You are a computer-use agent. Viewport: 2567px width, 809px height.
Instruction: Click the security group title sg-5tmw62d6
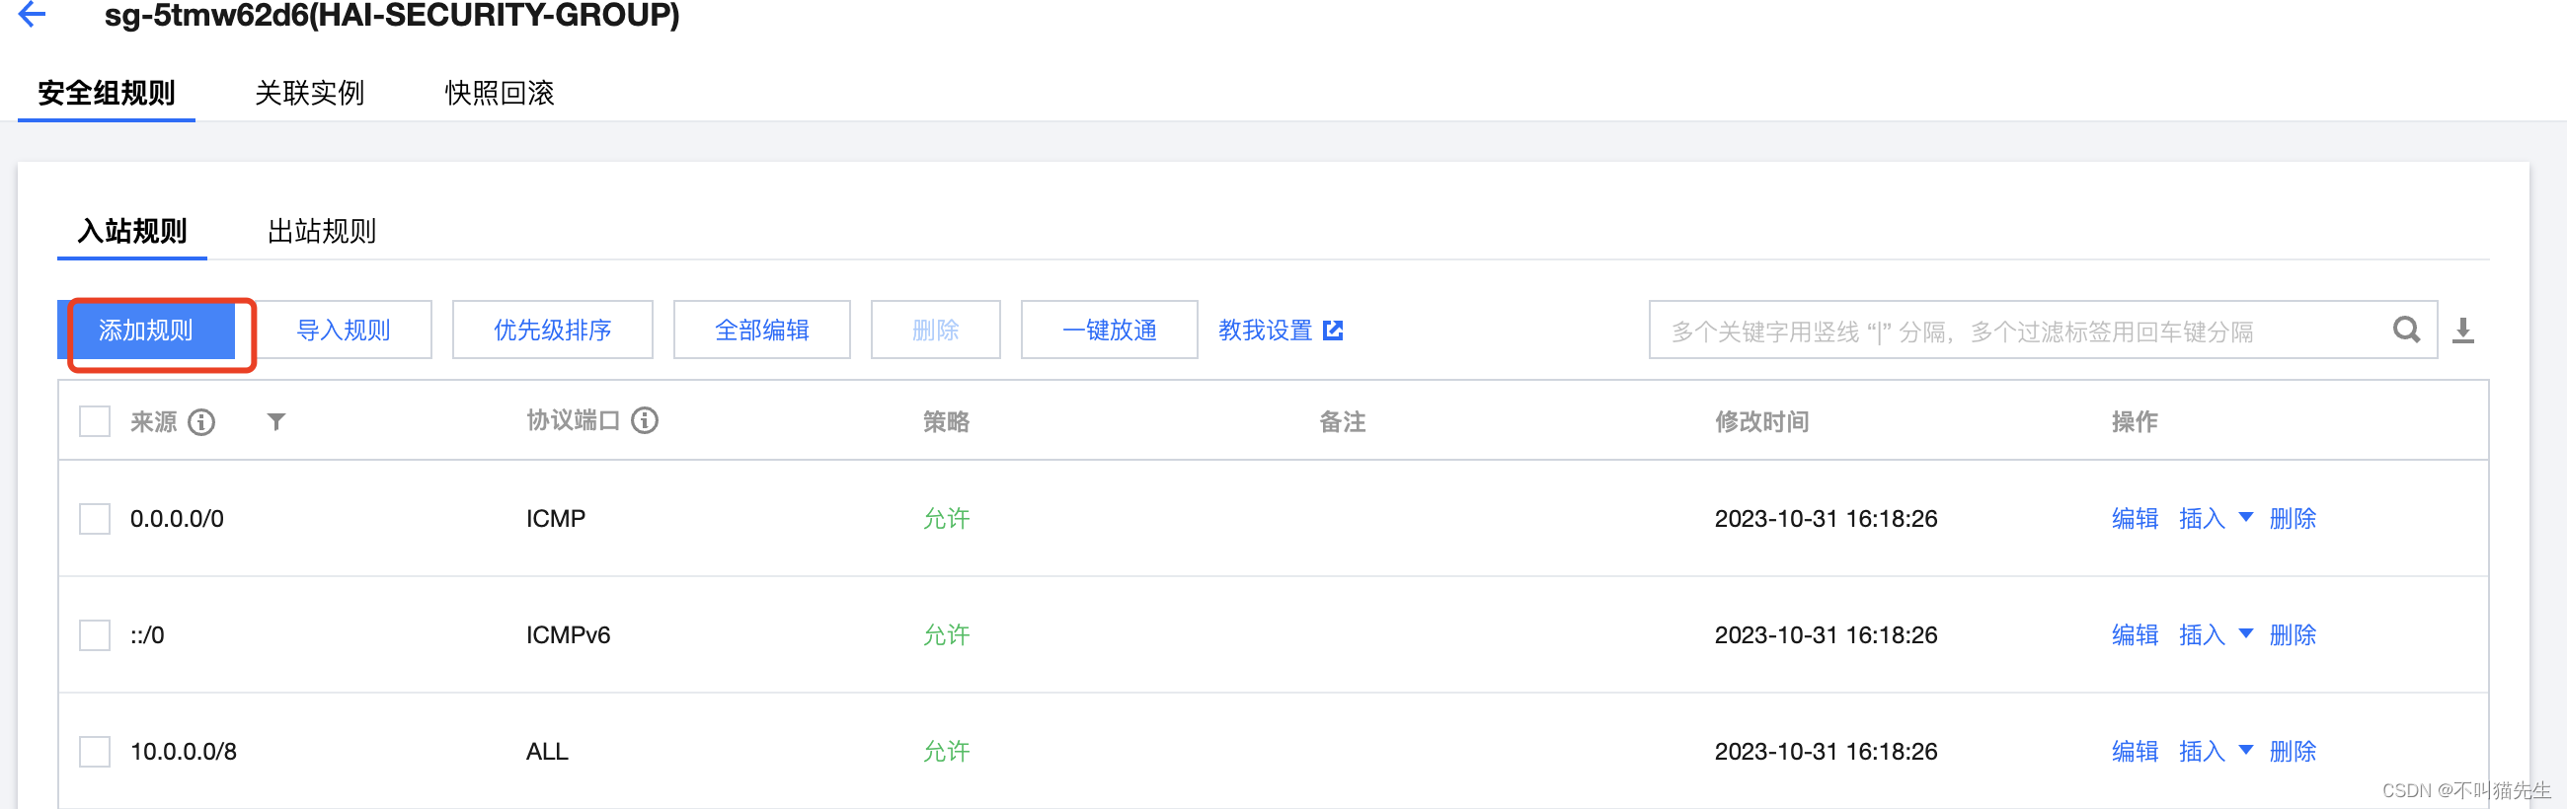392,15
